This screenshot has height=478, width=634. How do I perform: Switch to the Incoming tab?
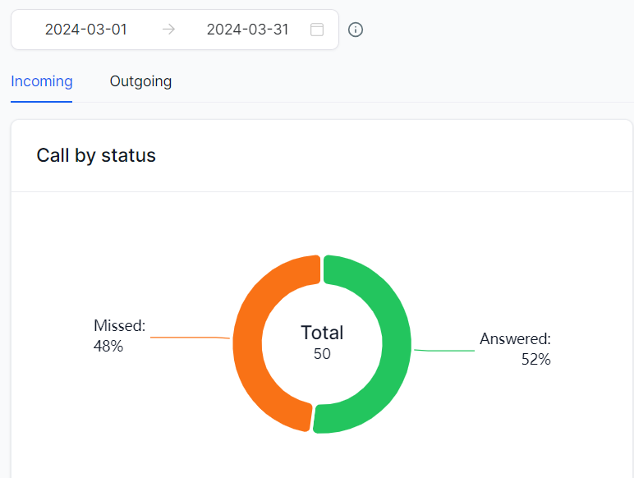tap(42, 81)
